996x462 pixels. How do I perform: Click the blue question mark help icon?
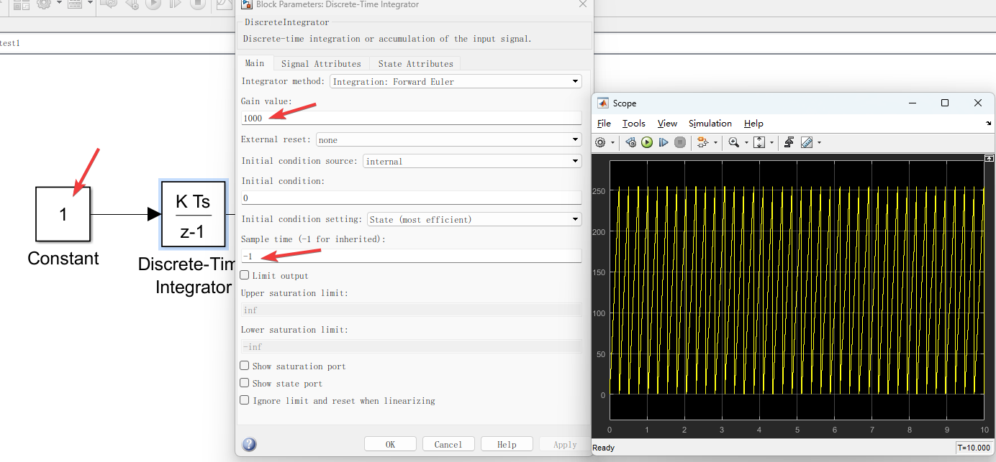click(x=249, y=444)
